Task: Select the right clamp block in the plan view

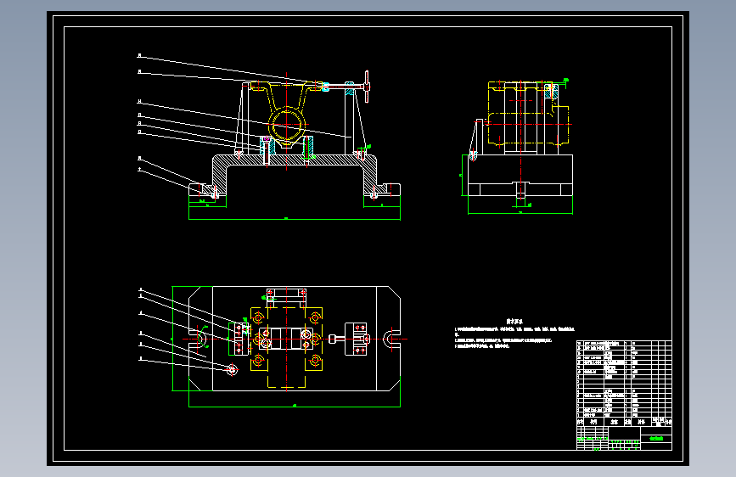Action: (356, 339)
